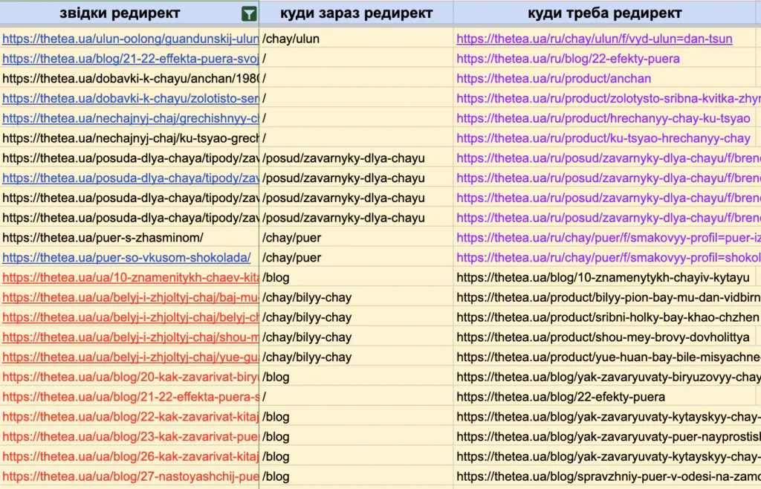Select the puer-s-zhasminom source cell

(x=129, y=238)
